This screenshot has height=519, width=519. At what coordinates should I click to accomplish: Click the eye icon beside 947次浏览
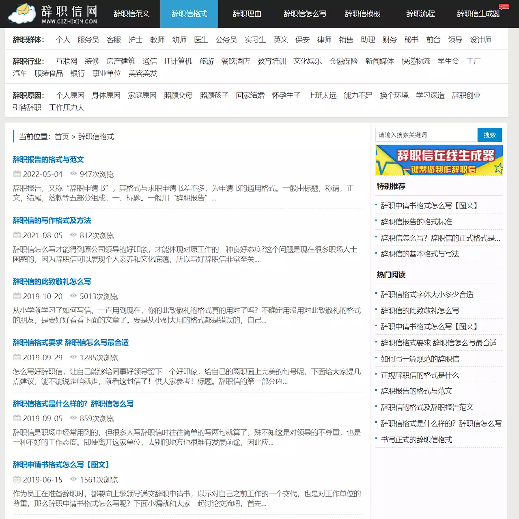point(73,174)
